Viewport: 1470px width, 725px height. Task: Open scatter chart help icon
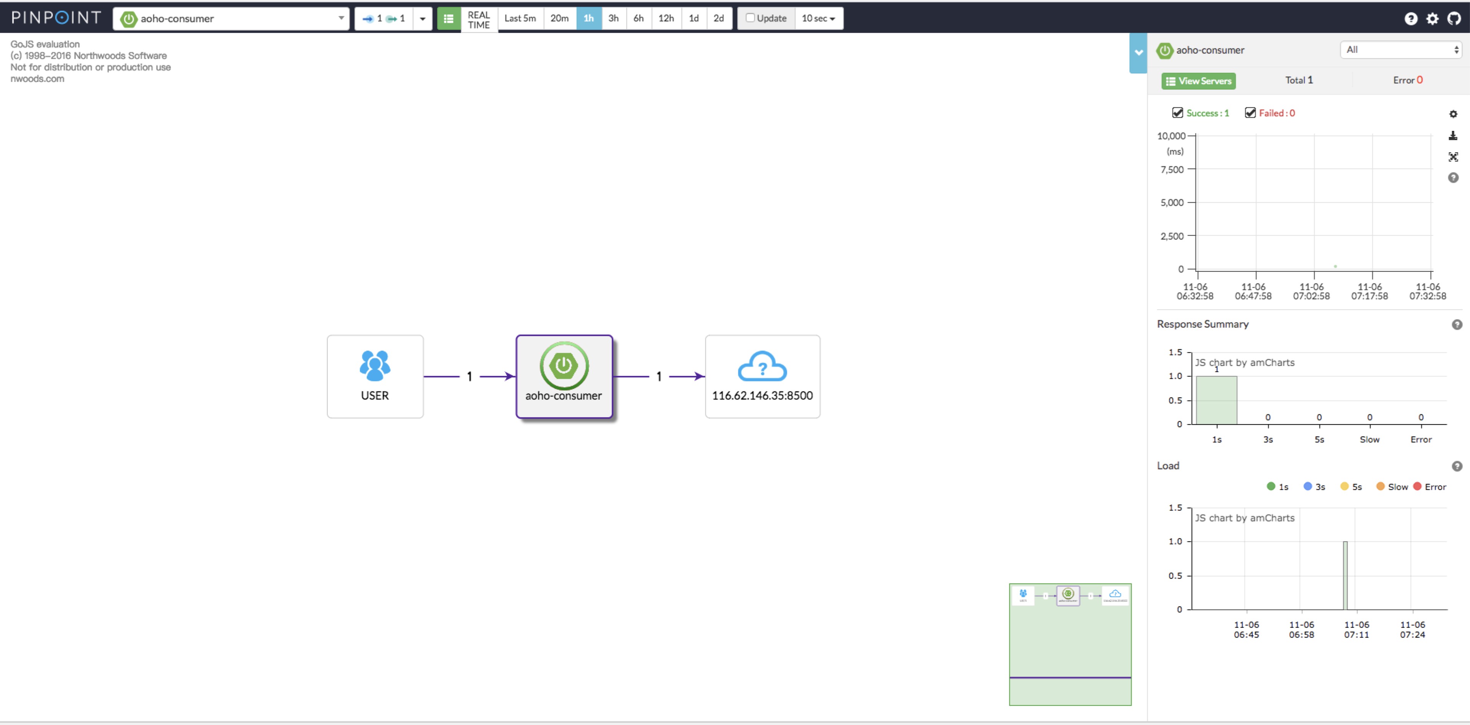pos(1454,178)
